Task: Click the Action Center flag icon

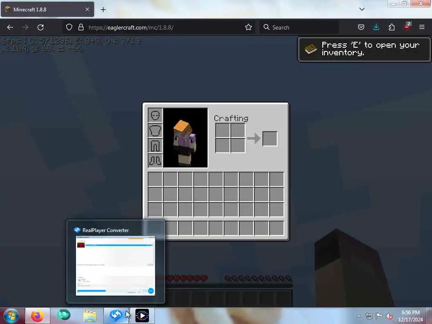Action: click(x=379, y=316)
